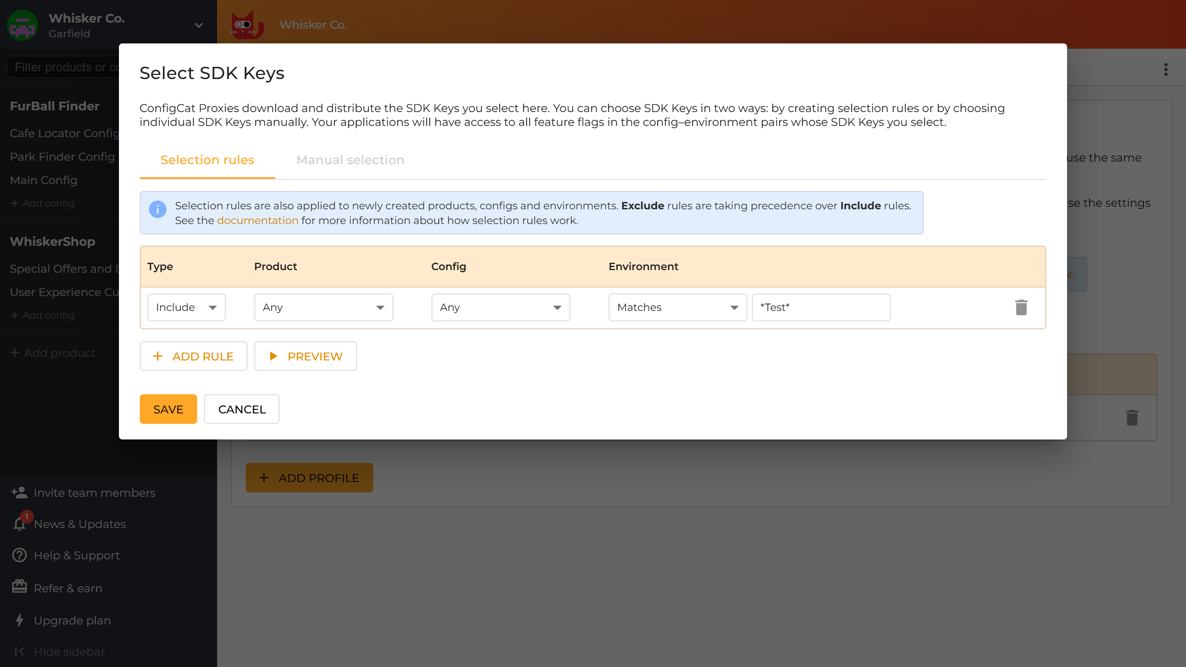The height and width of the screenshot is (667, 1186).
Task: Open the Product dropdown showing Any
Action: [323, 307]
